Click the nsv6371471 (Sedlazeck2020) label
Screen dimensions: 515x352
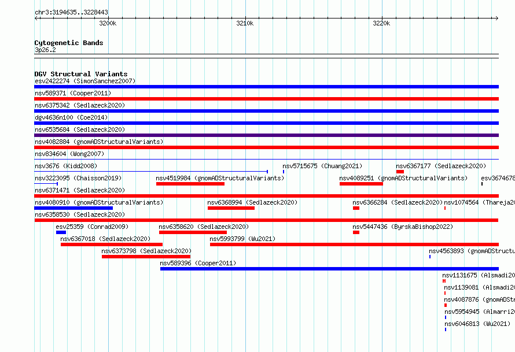pos(80,190)
